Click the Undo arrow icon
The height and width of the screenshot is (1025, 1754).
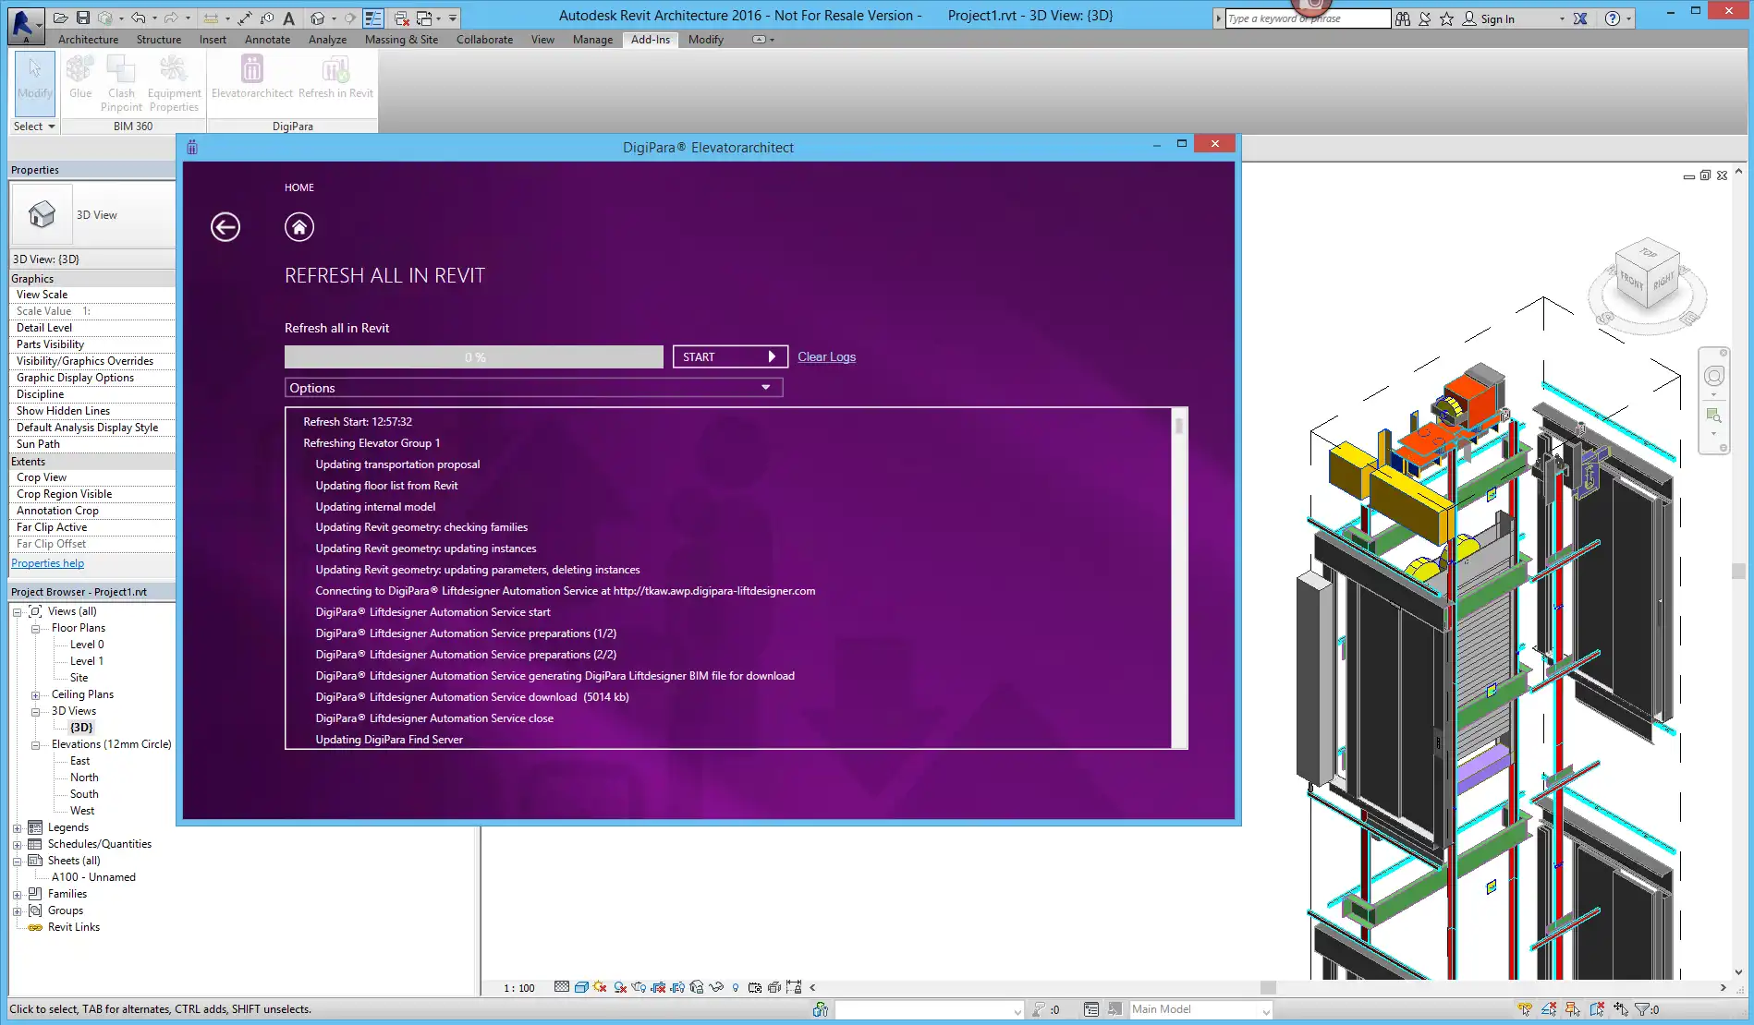pyautogui.click(x=138, y=18)
